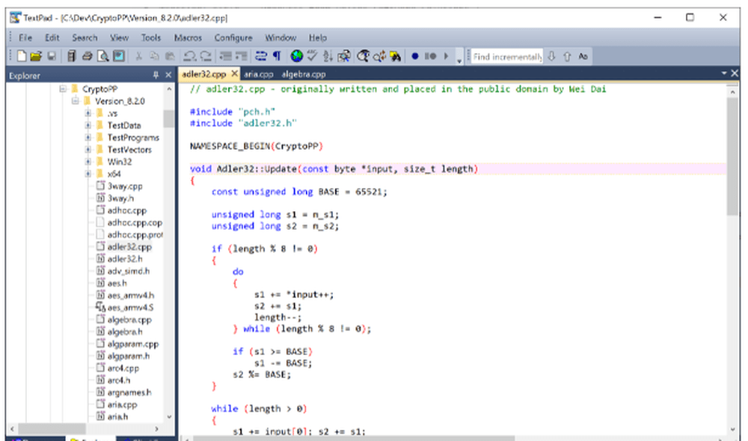The width and height of the screenshot is (748, 441).
Task: Run the ABC spelling check icon
Action: [313, 56]
